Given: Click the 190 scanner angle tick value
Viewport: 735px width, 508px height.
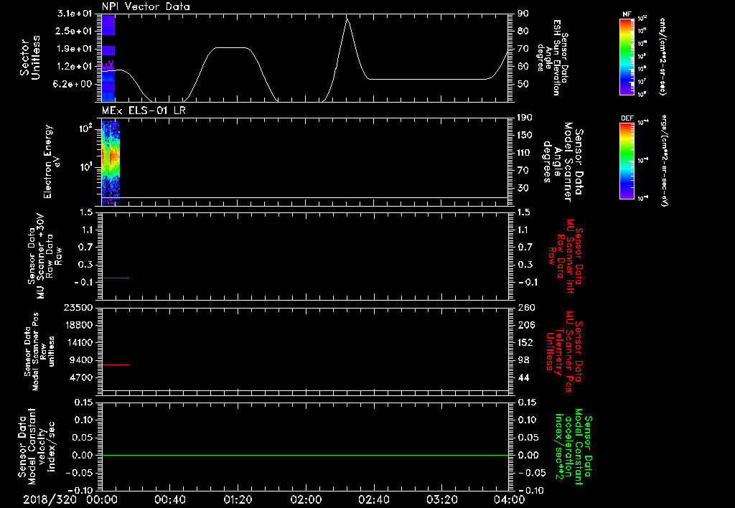Looking at the screenshot, I should pyautogui.click(x=525, y=118).
